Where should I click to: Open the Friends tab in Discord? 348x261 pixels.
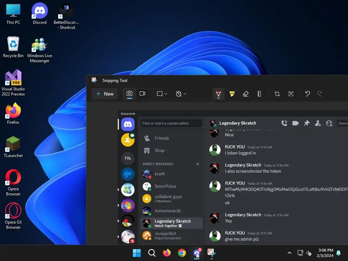click(171, 138)
